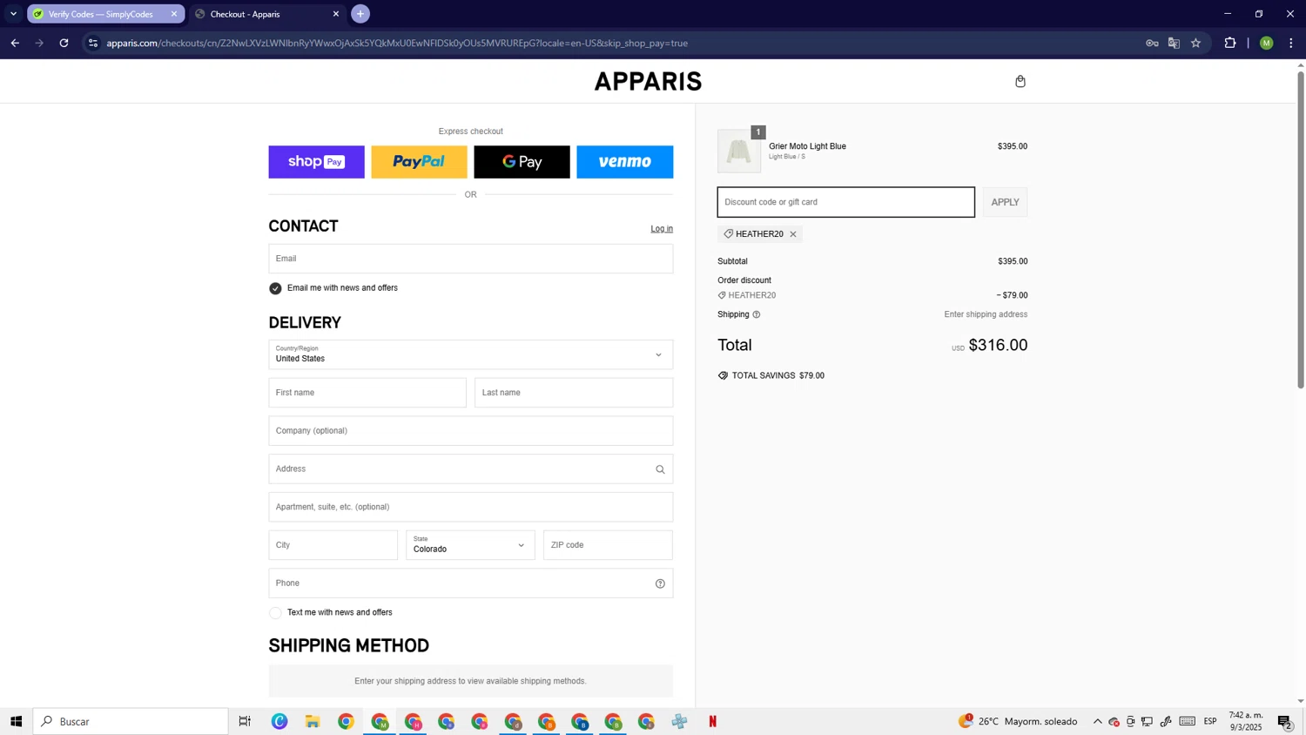Image resolution: width=1306 pixels, height=735 pixels.
Task: Click the address search magnifier icon
Action: [x=660, y=469]
